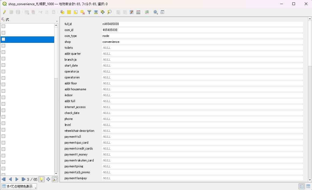Click the feature counter 3 / 65

tap(32, 179)
